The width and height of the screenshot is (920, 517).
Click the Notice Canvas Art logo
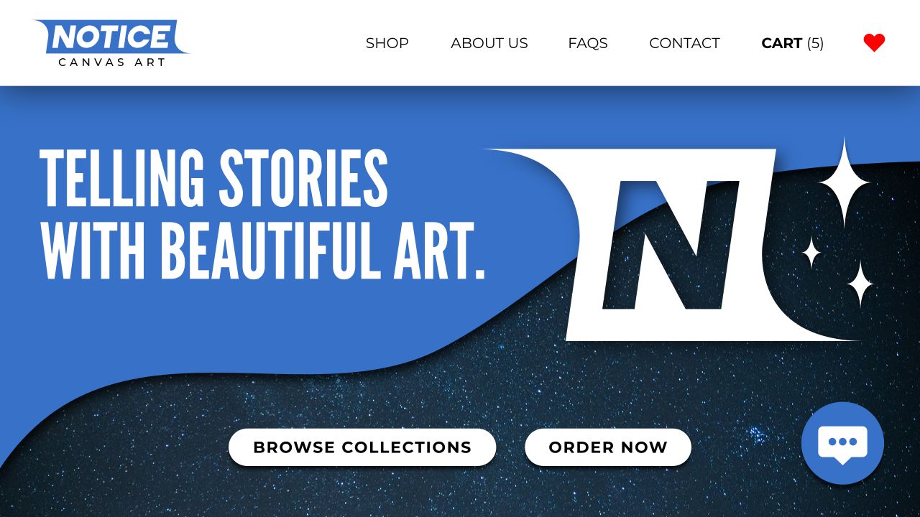pos(111,43)
